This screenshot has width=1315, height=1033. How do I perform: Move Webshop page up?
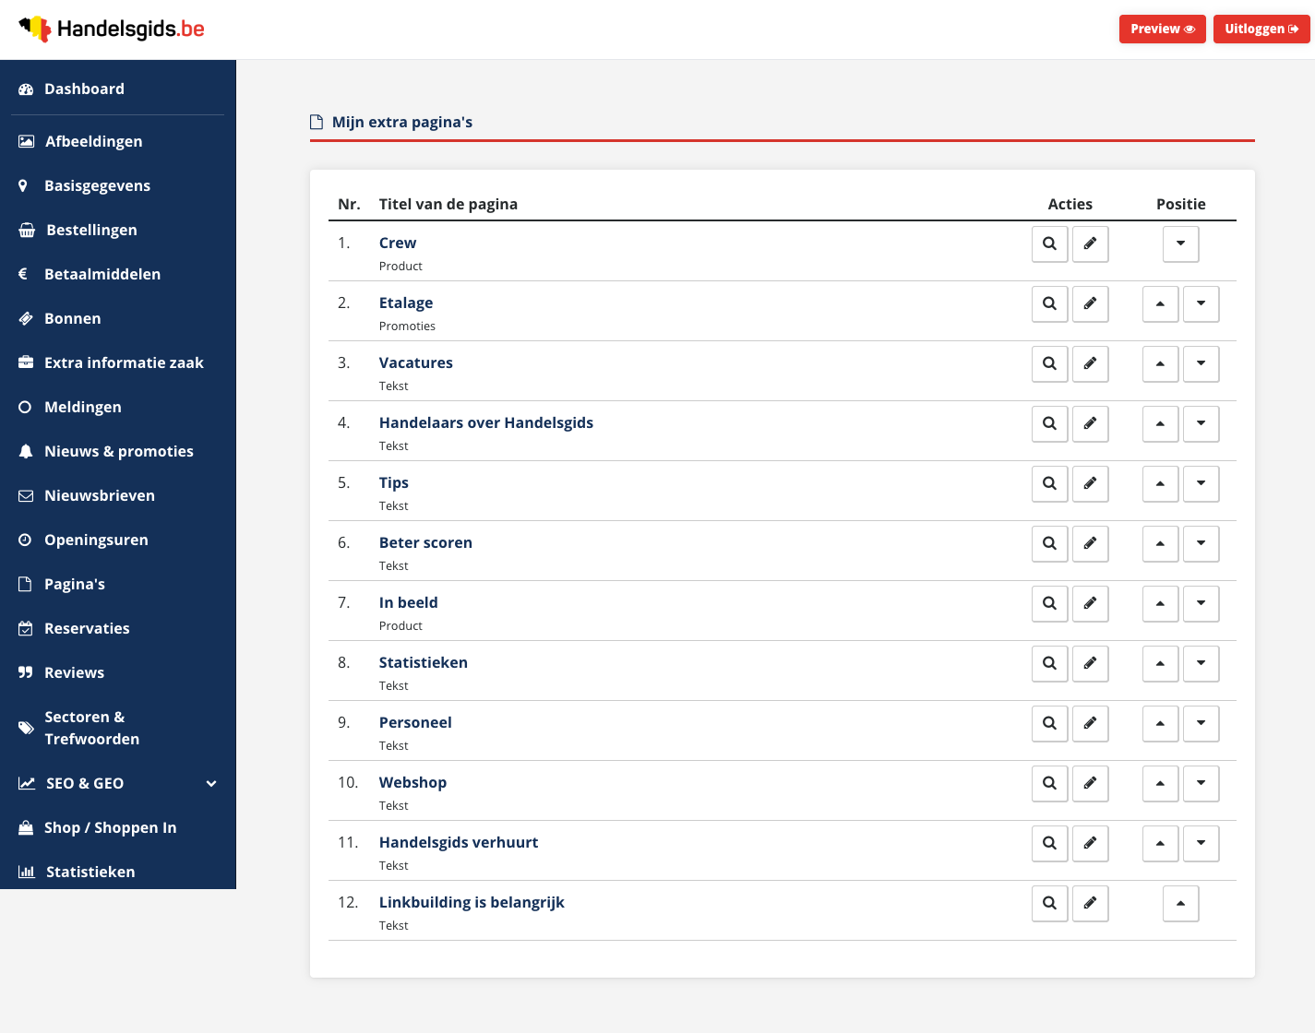coord(1160,783)
